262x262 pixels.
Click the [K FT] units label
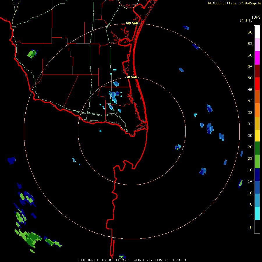click(x=246, y=20)
